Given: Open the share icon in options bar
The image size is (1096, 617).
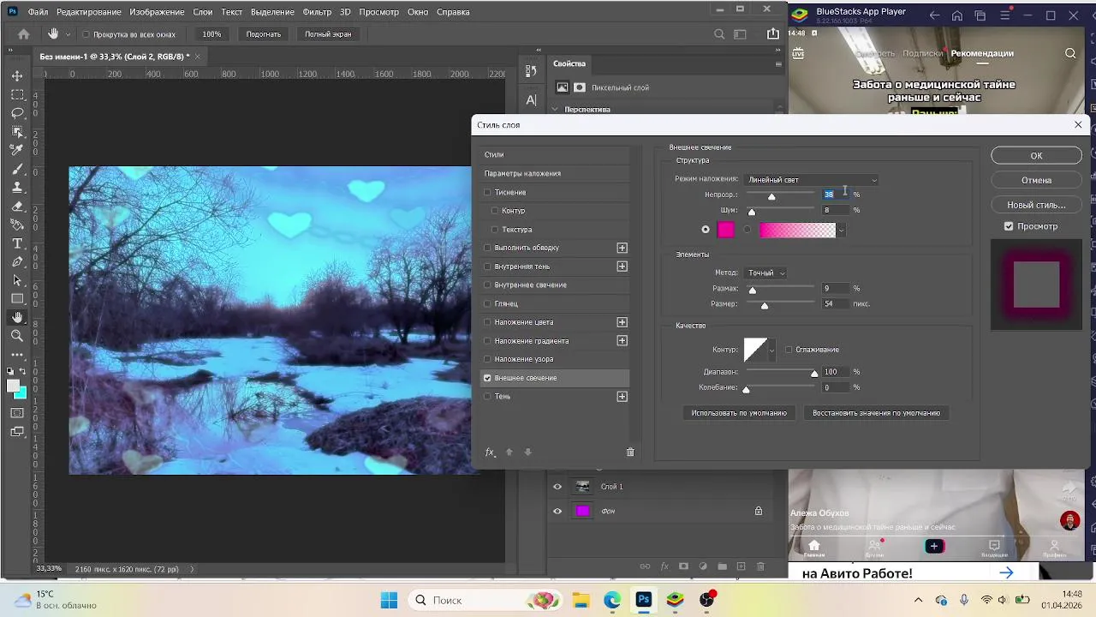Looking at the screenshot, I should [773, 34].
